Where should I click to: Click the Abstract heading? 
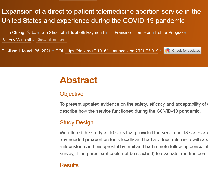point(79,80)
